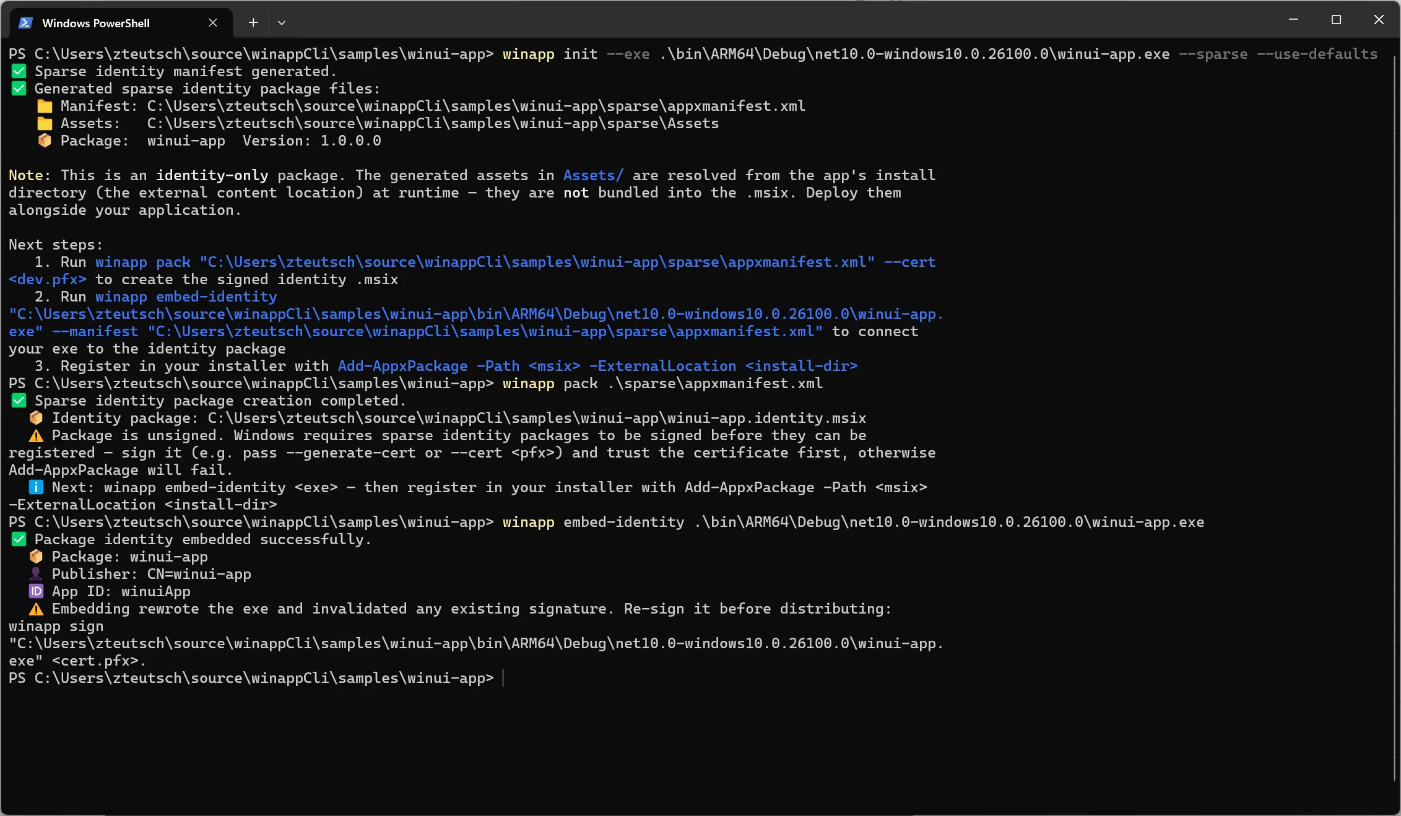Click 'Publisher: CN=winui-app' line
Screen dimensions: 1401x816
click(152, 574)
